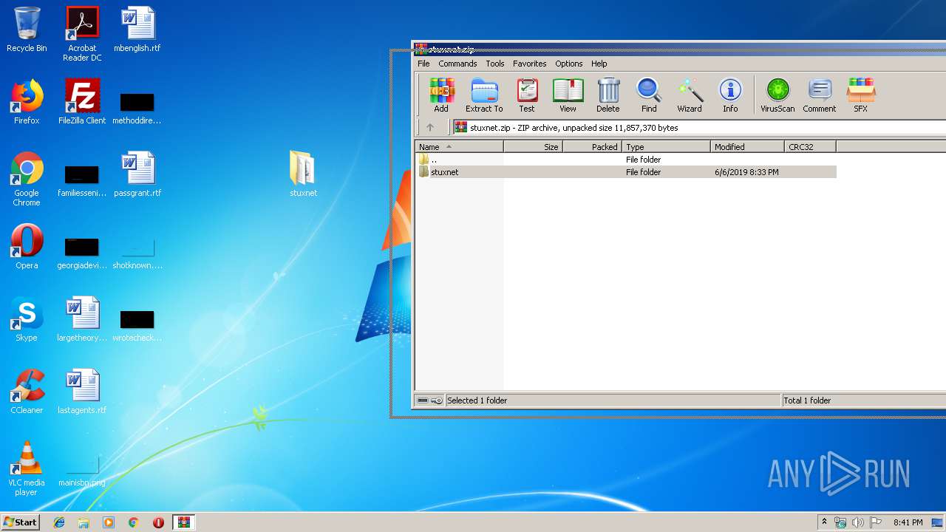The width and height of the screenshot is (946, 532).
Task: Sort file list by Type column
Action: click(666, 147)
